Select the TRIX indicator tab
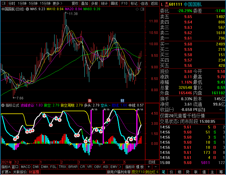The image size is (226, 175). pyautogui.click(x=62, y=167)
